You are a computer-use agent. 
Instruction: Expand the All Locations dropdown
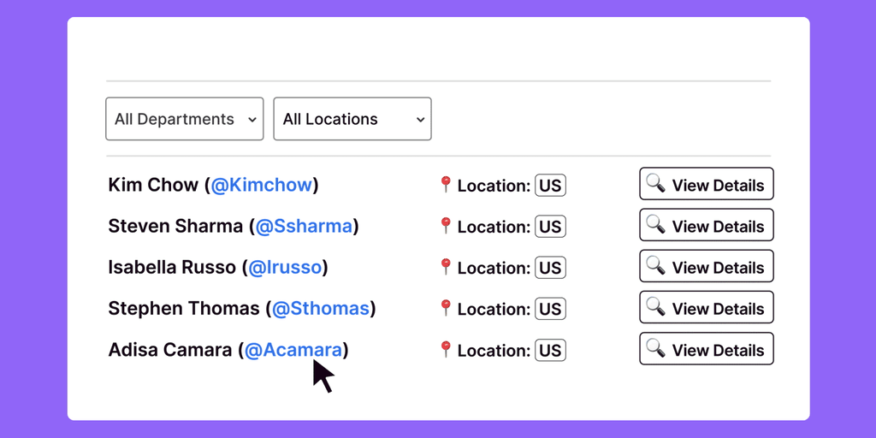pos(352,119)
